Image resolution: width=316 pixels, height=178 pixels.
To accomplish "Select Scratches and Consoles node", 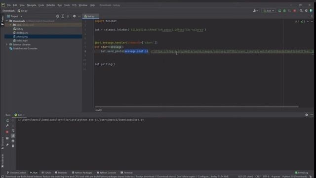I will tap(25, 48).
